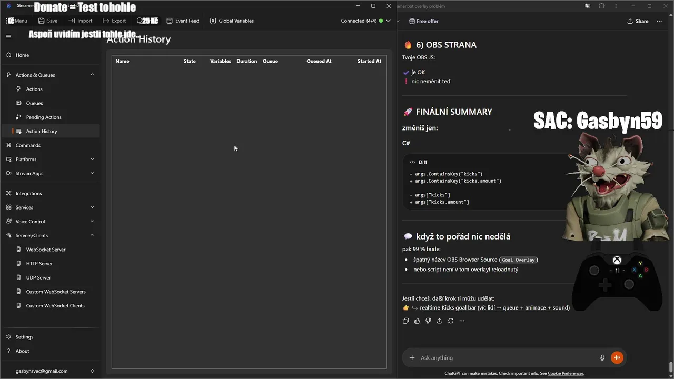Screen dimensions: 674x379
Task: Toggle the hamburger sidebar collapse icon
Action: pos(8,37)
